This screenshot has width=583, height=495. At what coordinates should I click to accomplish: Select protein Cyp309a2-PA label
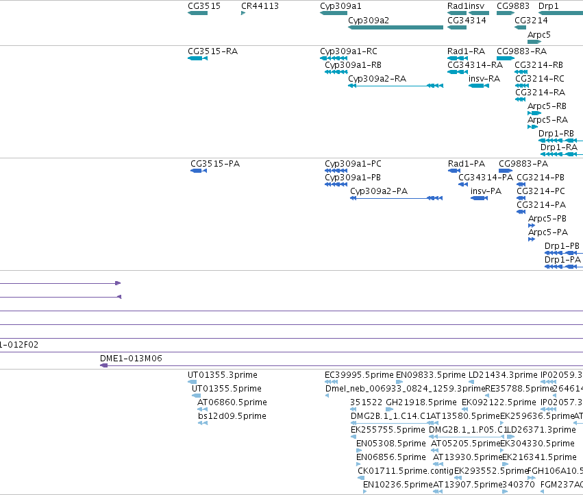click(379, 191)
